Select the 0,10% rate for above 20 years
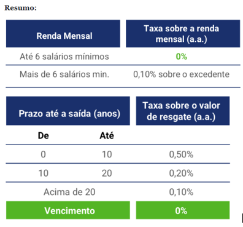The height and width of the screenshot is (227, 243). coord(181,192)
